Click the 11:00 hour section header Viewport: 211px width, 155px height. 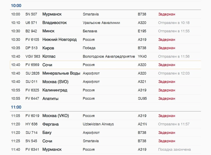click(16, 107)
